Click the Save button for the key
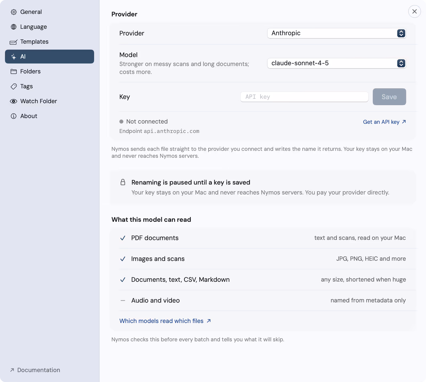The height and width of the screenshot is (382, 426). point(389,97)
